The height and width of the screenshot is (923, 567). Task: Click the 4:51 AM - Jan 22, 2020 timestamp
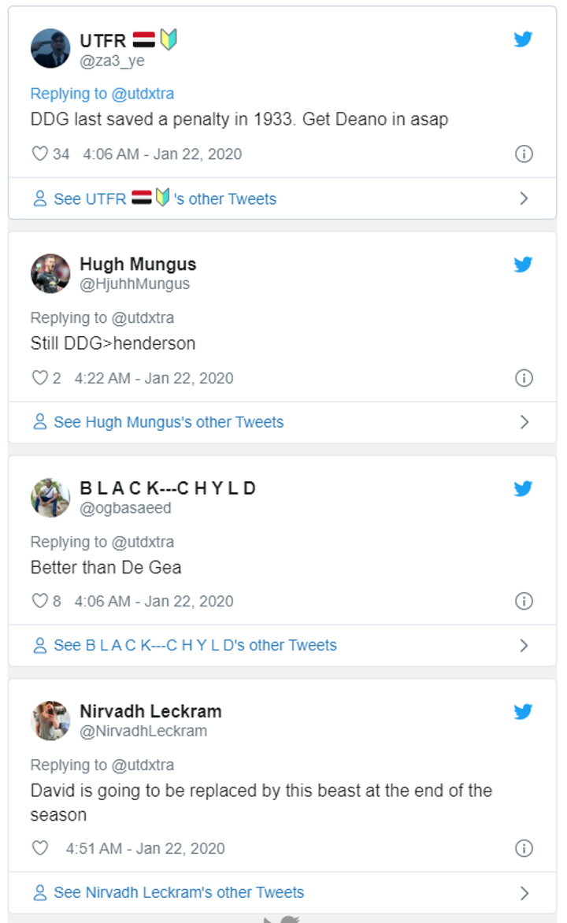[x=145, y=848]
